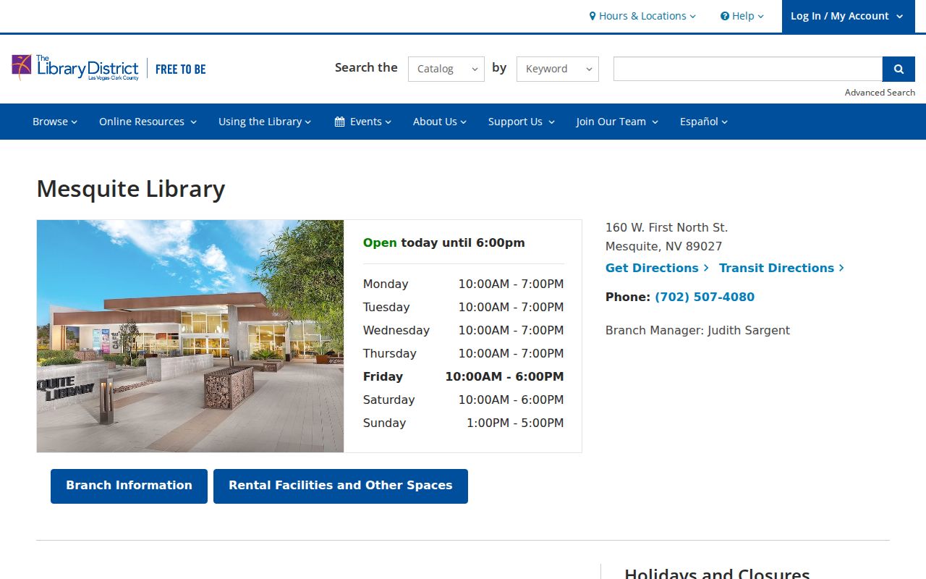The height and width of the screenshot is (579, 926).
Task: Expand the Browse navigation menu
Action: 55,122
